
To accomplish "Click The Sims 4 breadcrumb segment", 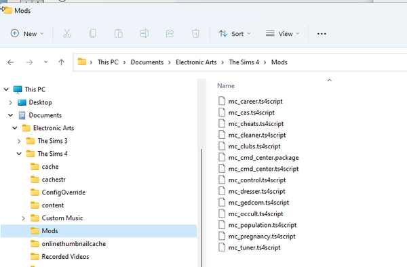I will point(244,62).
